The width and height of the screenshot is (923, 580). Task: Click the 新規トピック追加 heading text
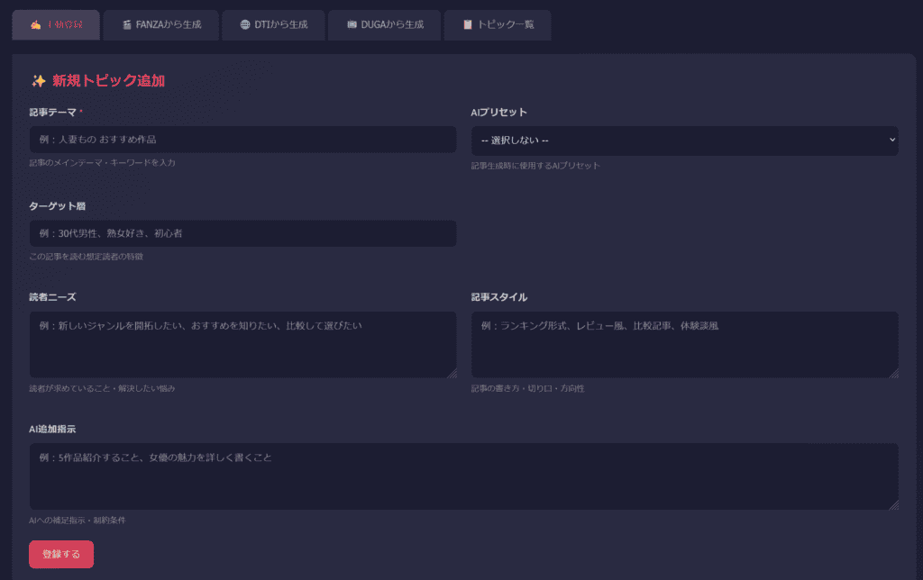(108, 81)
